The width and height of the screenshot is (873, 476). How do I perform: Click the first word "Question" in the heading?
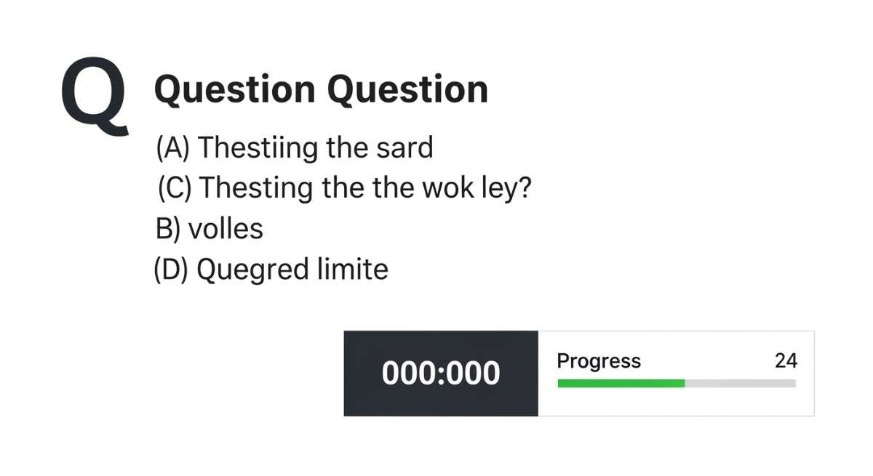tap(235, 90)
